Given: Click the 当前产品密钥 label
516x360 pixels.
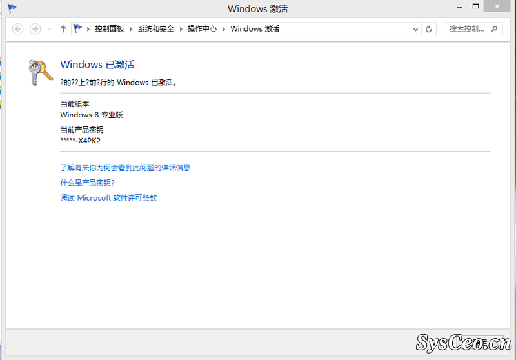Looking at the screenshot, I should pyautogui.click(x=82, y=130).
